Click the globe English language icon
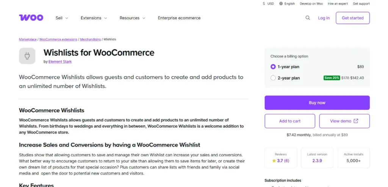Image resolution: width=388 pixels, height=187 pixels. [x=281, y=4]
